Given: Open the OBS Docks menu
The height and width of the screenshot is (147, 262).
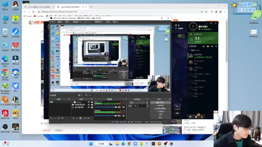Looking at the screenshot, I should pyautogui.click(x=77, y=22).
